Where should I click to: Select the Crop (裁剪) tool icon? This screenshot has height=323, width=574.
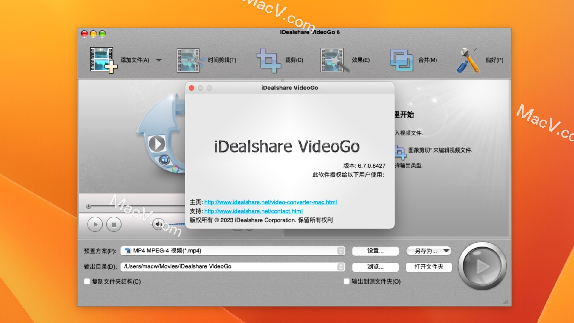[268, 60]
